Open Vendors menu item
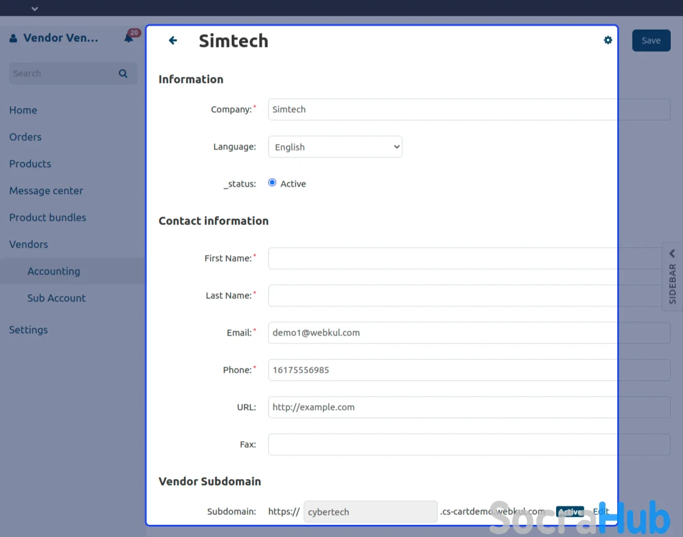Image resolution: width=683 pixels, height=537 pixels. point(29,244)
